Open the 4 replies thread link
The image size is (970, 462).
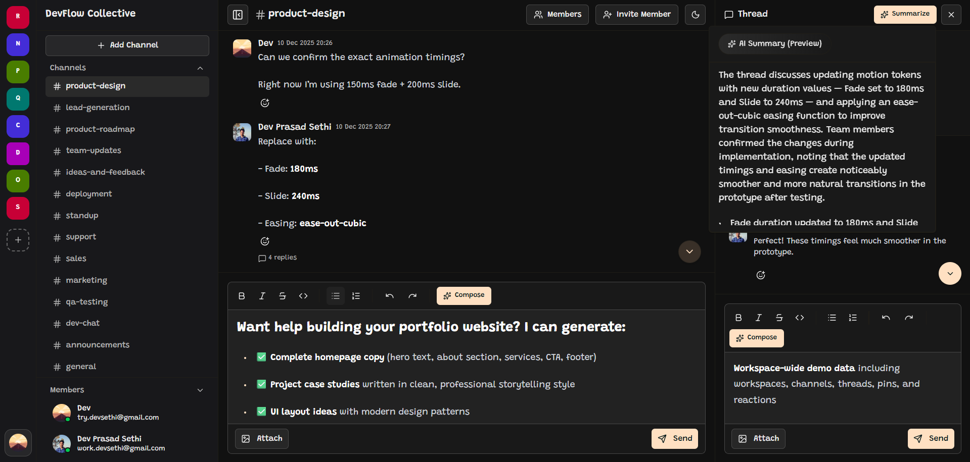point(277,258)
